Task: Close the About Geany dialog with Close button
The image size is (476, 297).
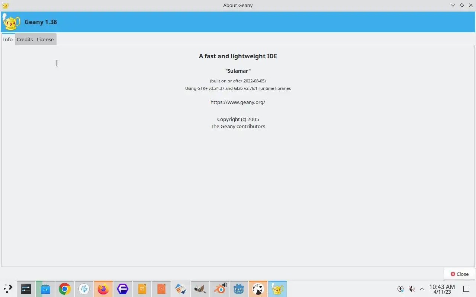Action: pyautogui.click(x=459, y=274)
